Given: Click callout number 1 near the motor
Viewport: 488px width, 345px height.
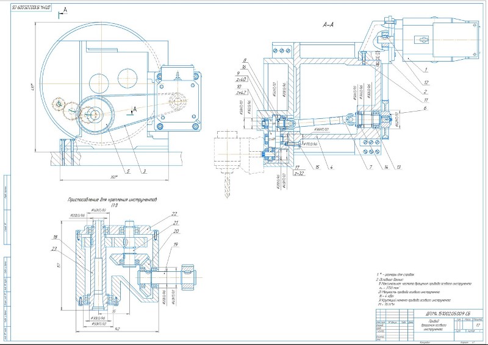Looking at the screenshot, I should point(426,70).
